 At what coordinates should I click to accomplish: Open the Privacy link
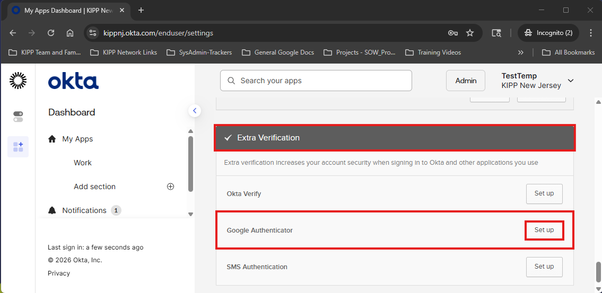click(59, 273)
